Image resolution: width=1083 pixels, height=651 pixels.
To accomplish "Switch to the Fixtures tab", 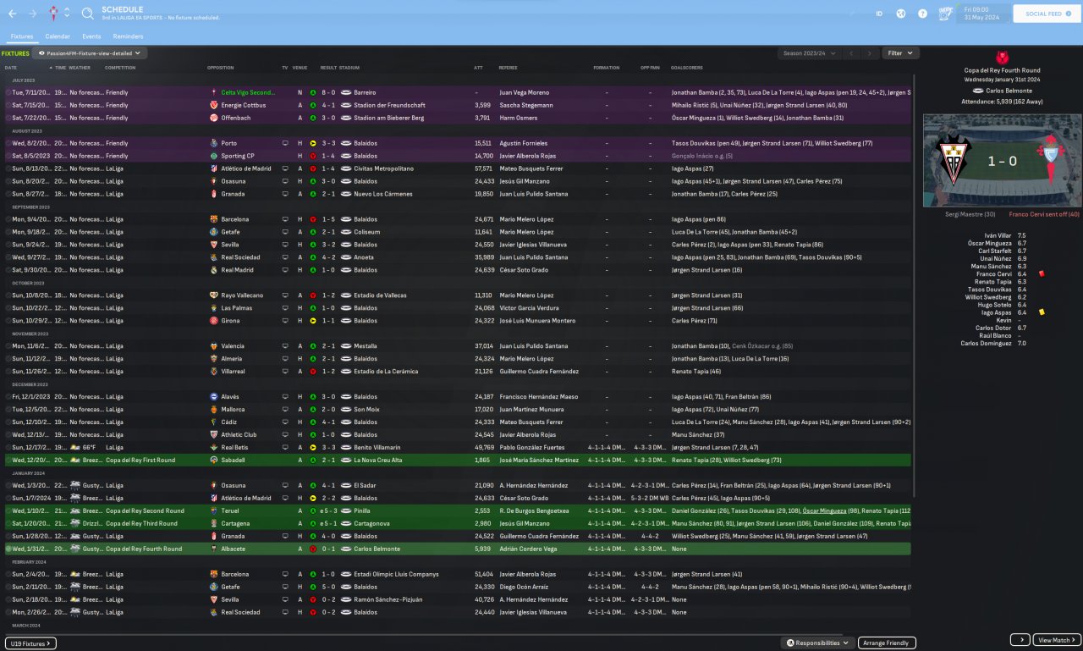I will 22,36.
